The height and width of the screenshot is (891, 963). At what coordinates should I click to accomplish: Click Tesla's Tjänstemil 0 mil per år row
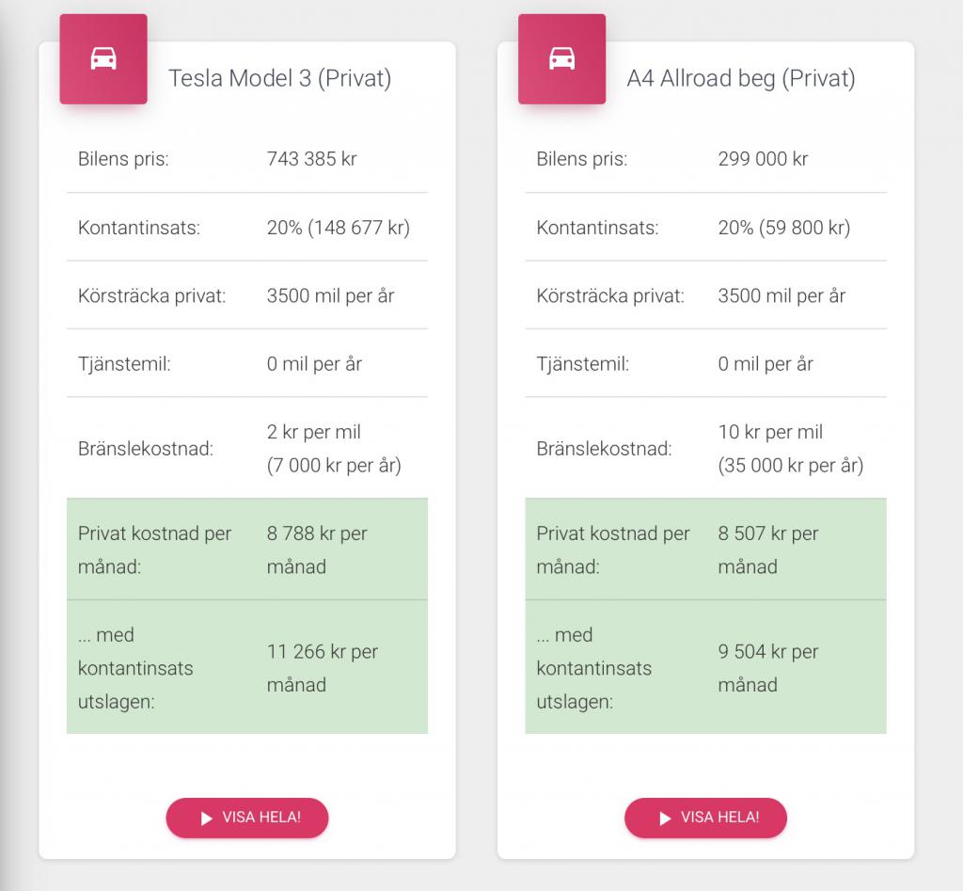tap(247, 364)
